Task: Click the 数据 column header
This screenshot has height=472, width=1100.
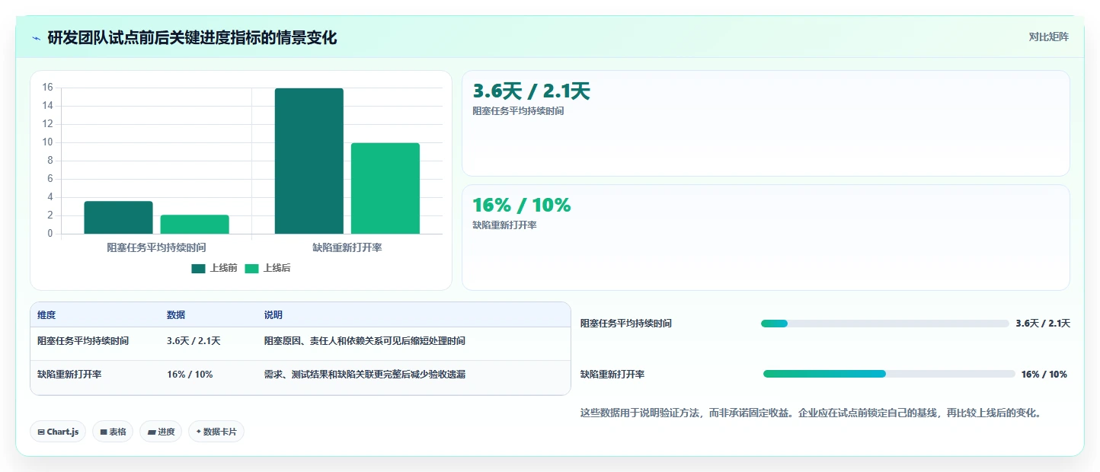Action: coord(176,315)
